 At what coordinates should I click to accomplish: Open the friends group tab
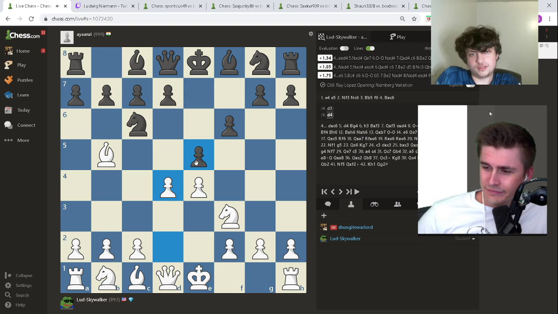[x=398, y=204]
